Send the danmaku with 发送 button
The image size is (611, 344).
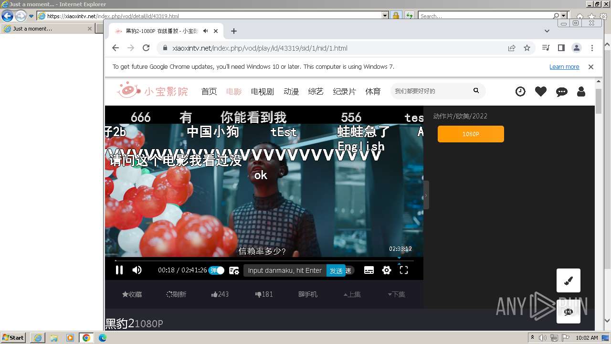pyautogui.click(x=336, y=270)
